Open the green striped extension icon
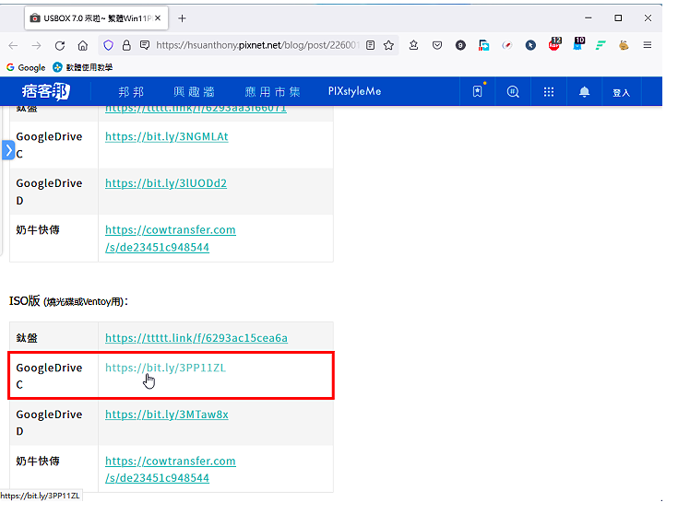Screen dimensions: 690x514 pyautogui.click(x=601, y=45)
